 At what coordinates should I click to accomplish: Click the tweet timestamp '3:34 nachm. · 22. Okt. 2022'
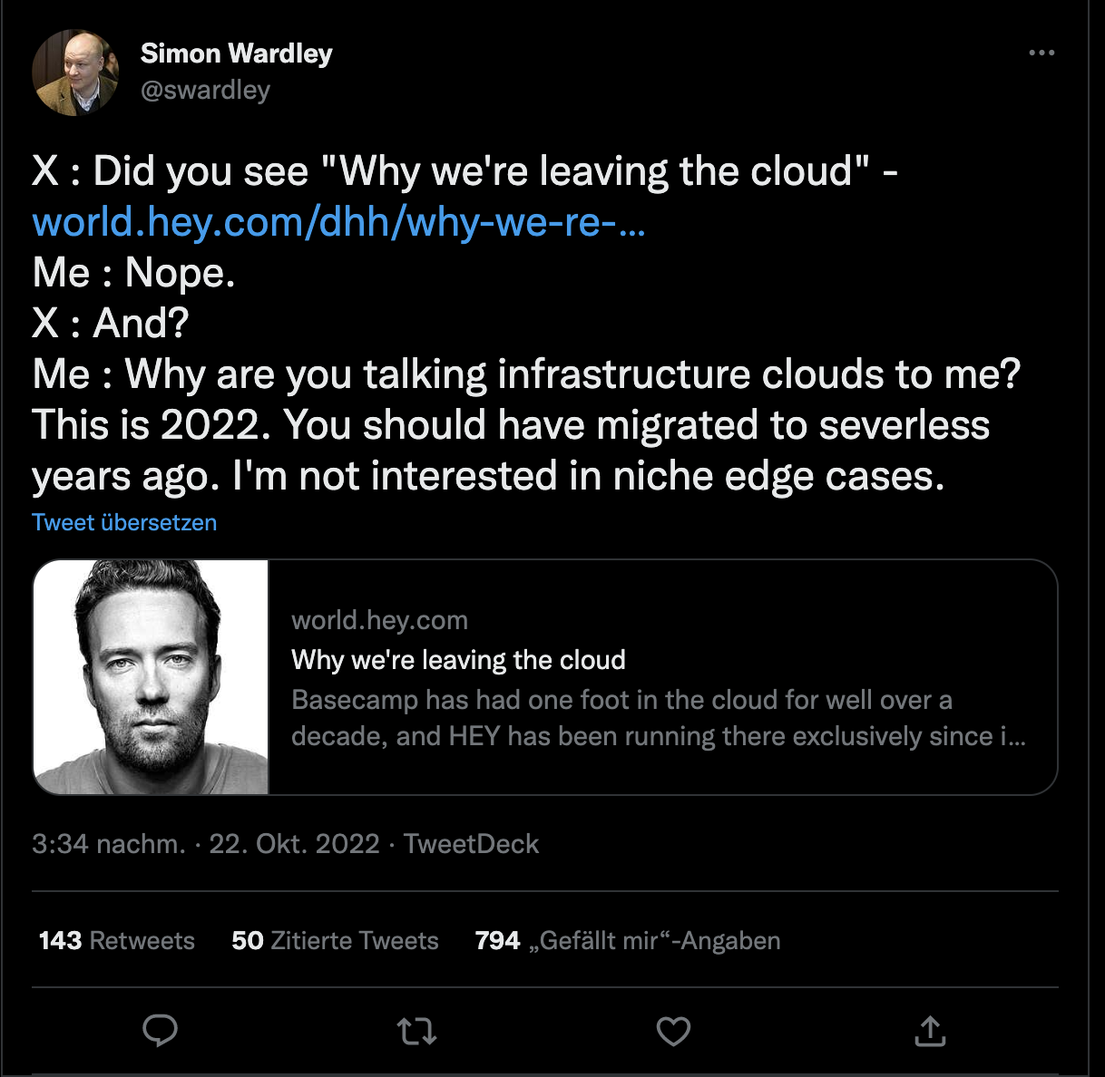point(206,844)
